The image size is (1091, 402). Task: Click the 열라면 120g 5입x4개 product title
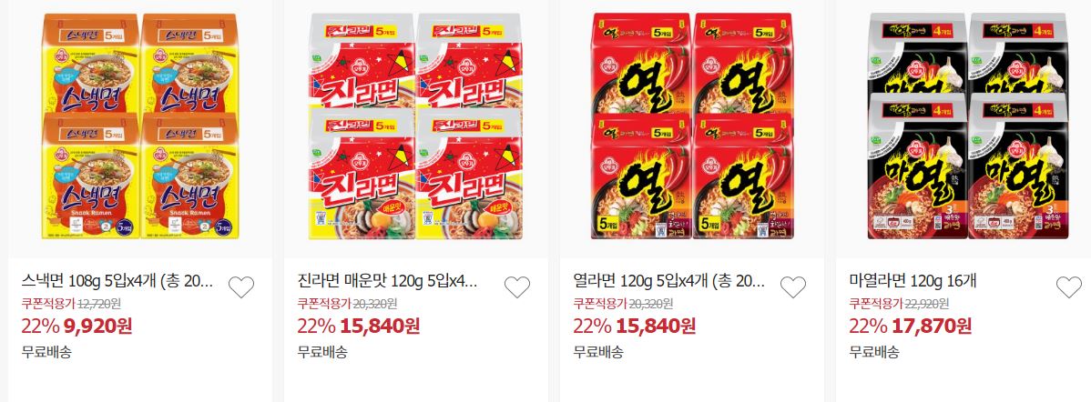pos(669,281)
